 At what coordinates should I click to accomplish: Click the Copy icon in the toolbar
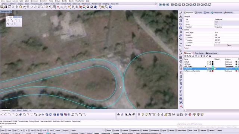[17, 7]
